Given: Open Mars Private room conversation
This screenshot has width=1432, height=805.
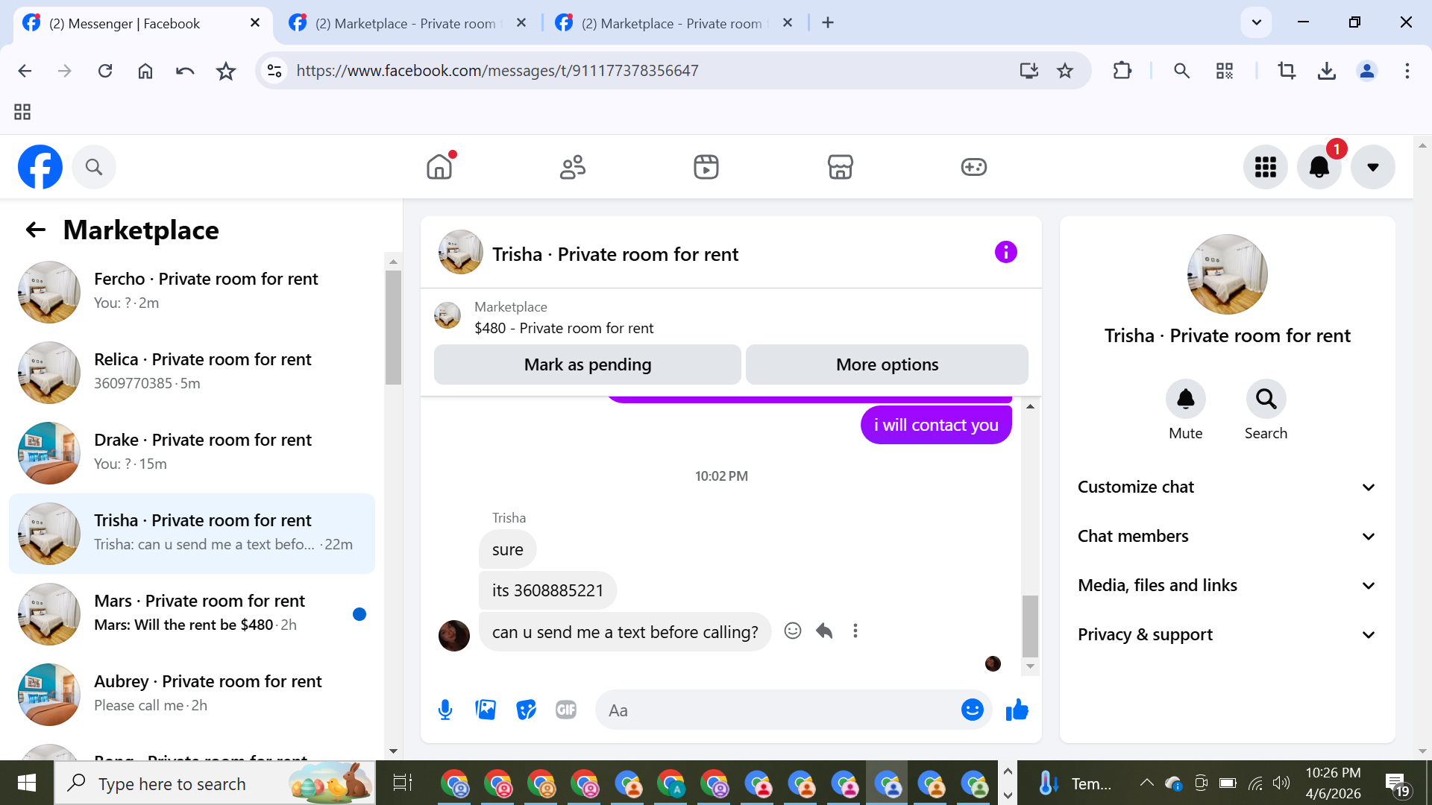Looking at the screenshot, I should pyautogui.click(x=192, y=614).
